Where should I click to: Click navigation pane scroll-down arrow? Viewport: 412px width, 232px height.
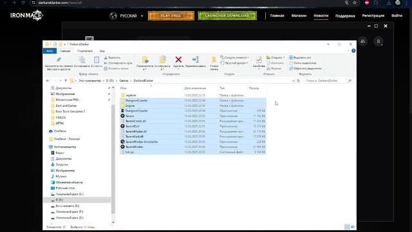pos(113,222)
